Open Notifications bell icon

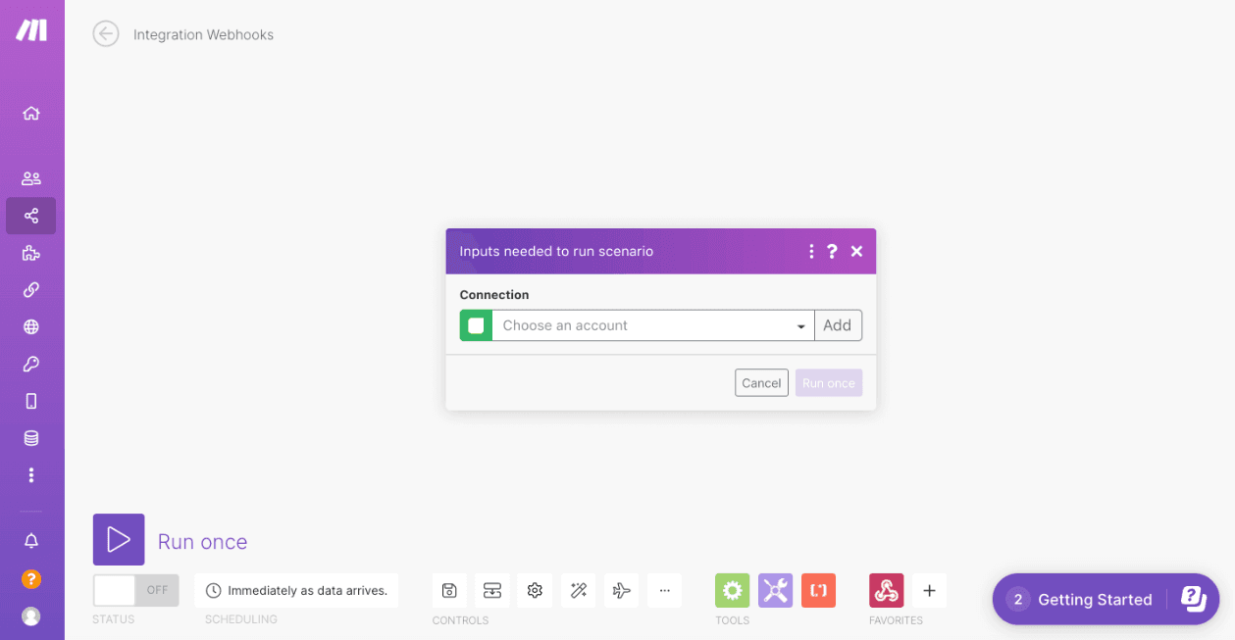31,541
